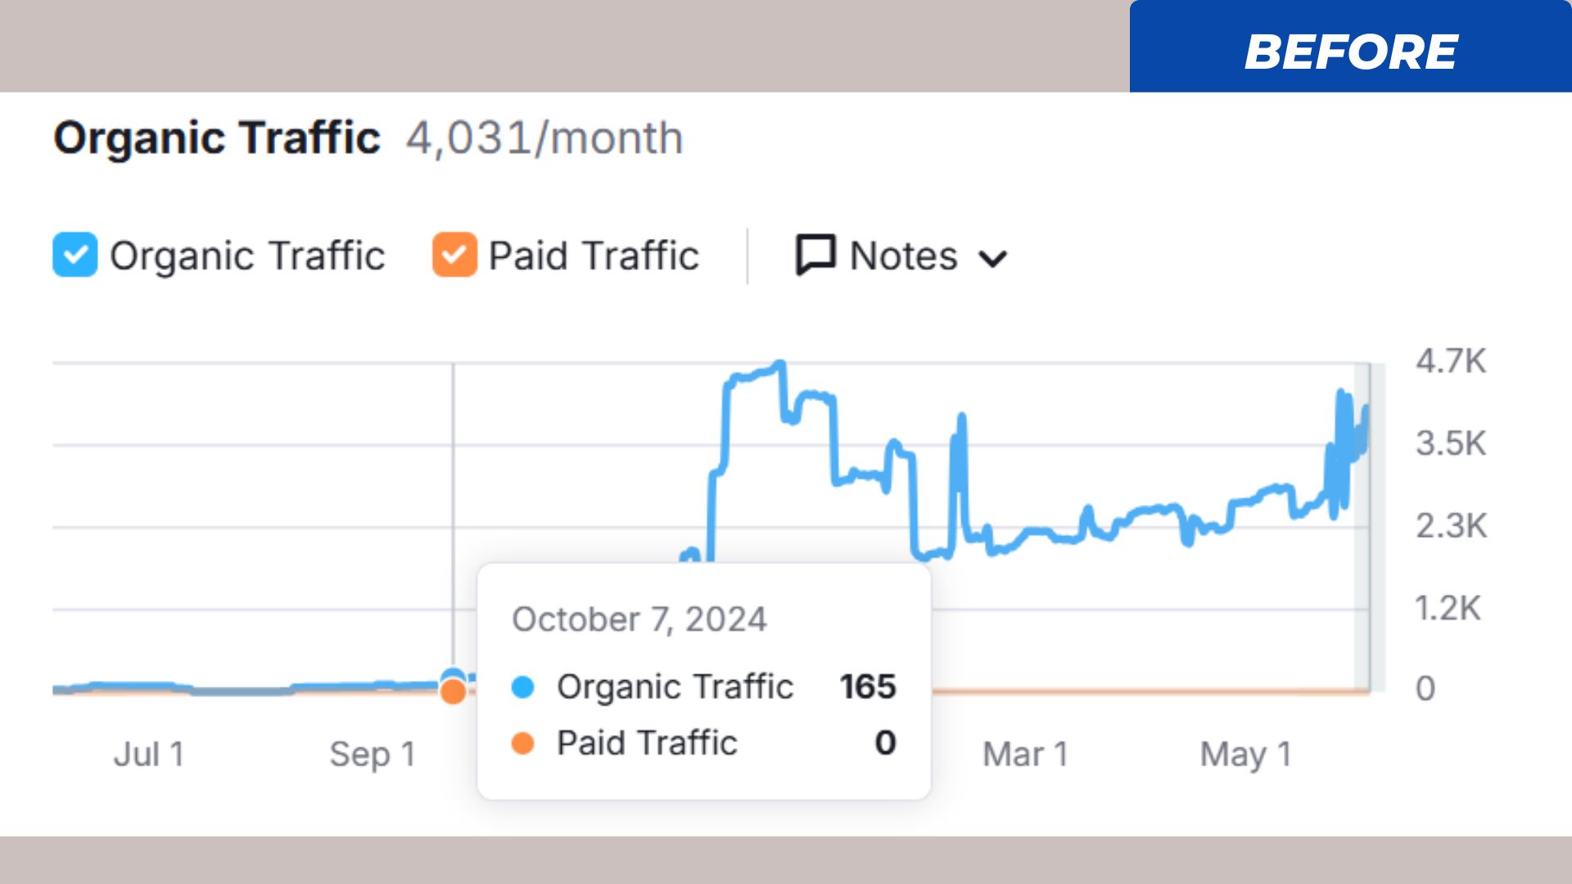Click the May 1 axis label

tap(1245, 754)
